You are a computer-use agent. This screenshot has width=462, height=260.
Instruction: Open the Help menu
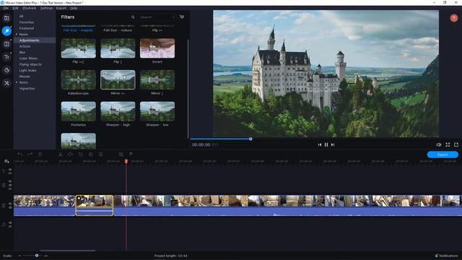[74, 8]
